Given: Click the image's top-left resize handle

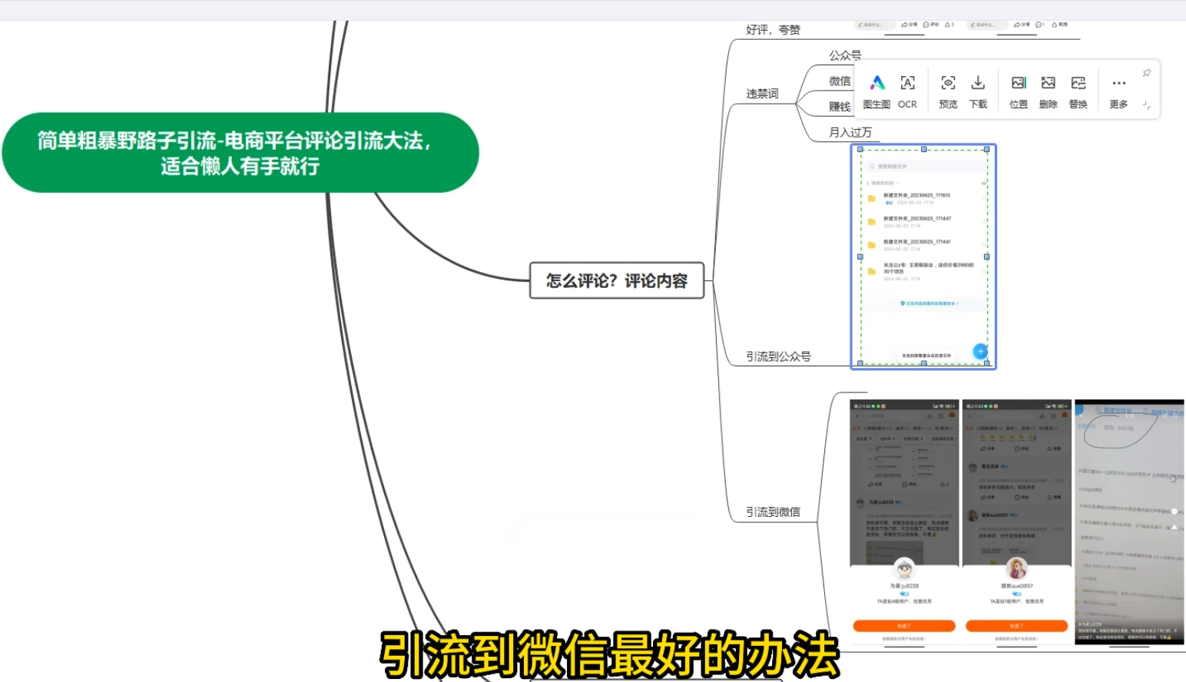Looking at the screenshot, I should [860, 150].
